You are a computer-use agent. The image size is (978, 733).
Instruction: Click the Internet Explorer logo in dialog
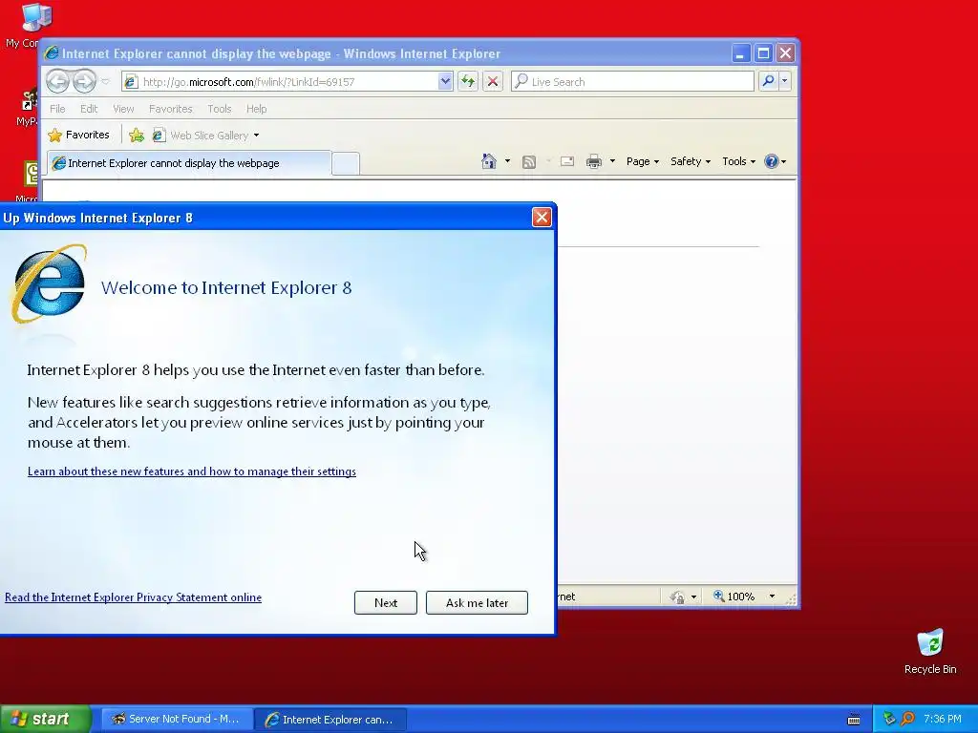49,284
